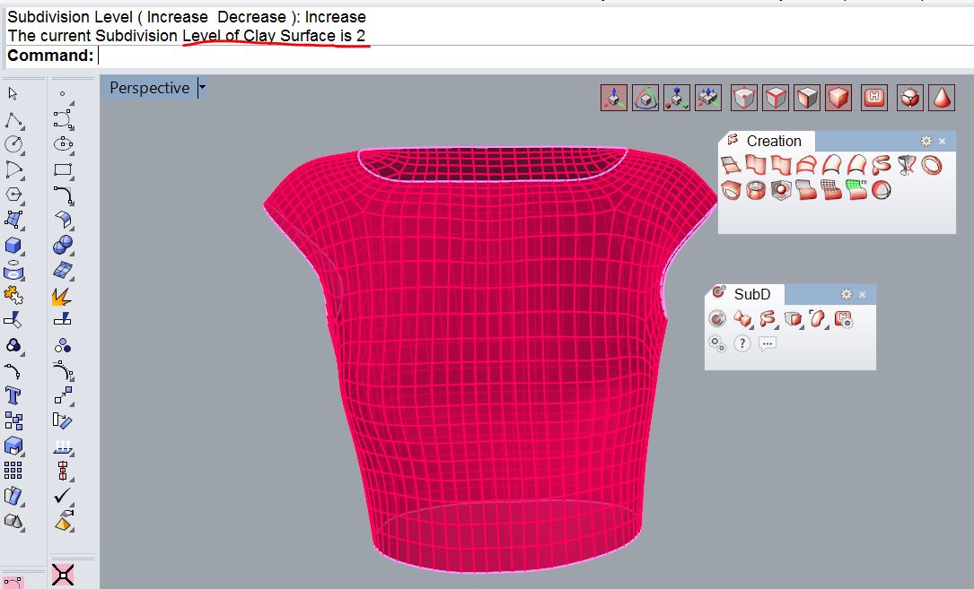974x589 pixels.
Task: Select the Ellipse tool in left toolbar
Action: point(63,144)
